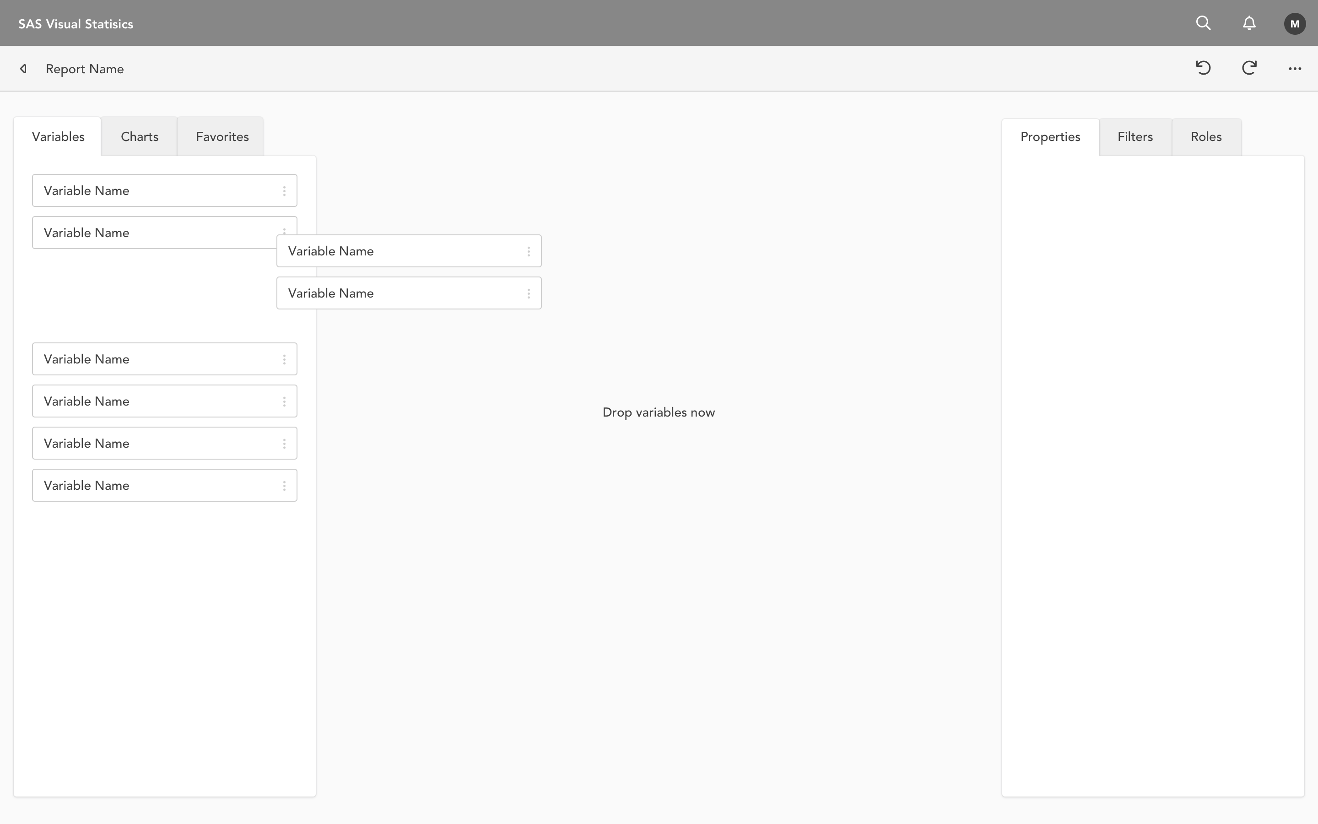The height and width of the screenshot is (824, 1318).
Task: Click the redo icon in report view
Action: click(1249, 67)
